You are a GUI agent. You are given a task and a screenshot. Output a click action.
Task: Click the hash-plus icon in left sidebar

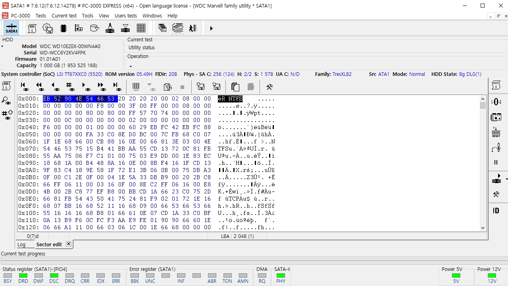coord(7,115)
